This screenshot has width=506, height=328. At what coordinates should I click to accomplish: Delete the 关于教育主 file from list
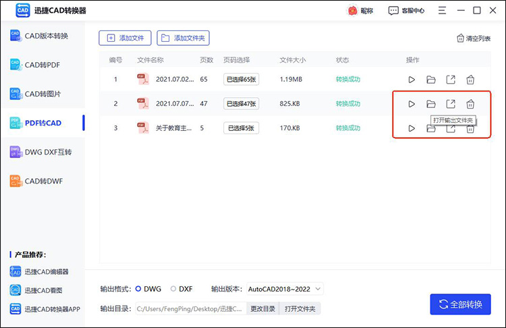coord(470,129)
